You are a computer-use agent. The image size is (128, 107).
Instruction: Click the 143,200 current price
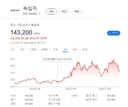(x=21, y=32)
